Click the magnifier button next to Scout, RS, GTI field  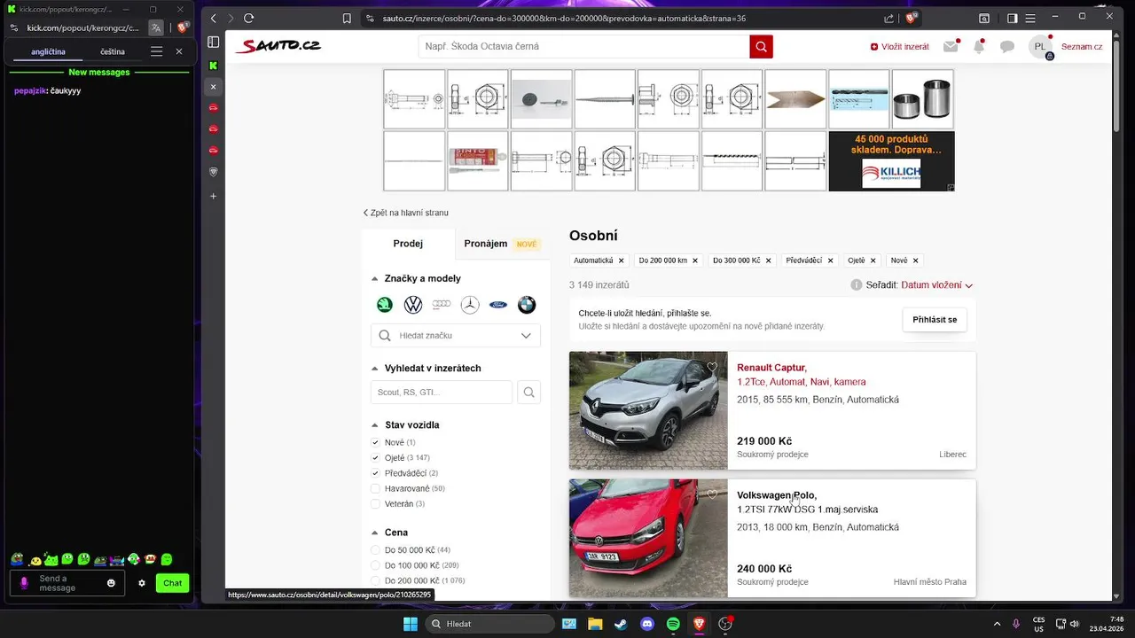528,392
